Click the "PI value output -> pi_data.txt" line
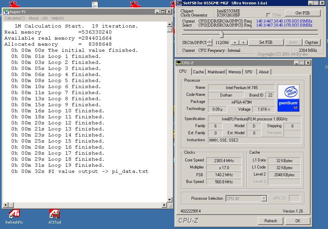This screenshot has width=328, height=229. [x=80, y=171]
